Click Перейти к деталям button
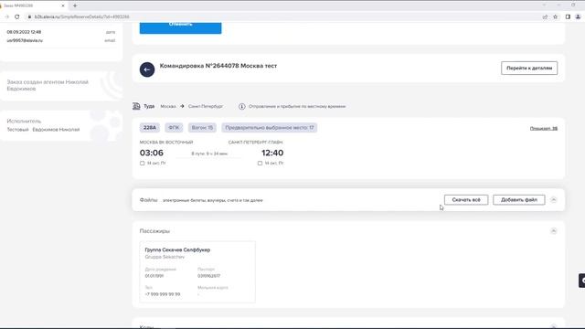This screenshot has width=585, height=329. pyautogui.click(x=529, y=68)
